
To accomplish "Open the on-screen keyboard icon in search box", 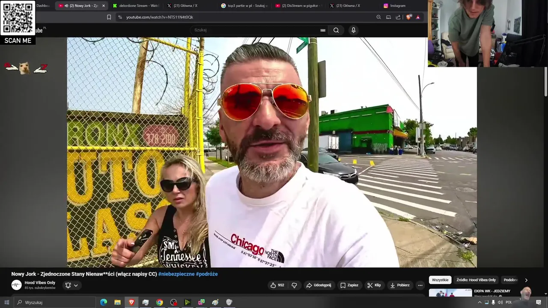I will [x=323, y=30].
